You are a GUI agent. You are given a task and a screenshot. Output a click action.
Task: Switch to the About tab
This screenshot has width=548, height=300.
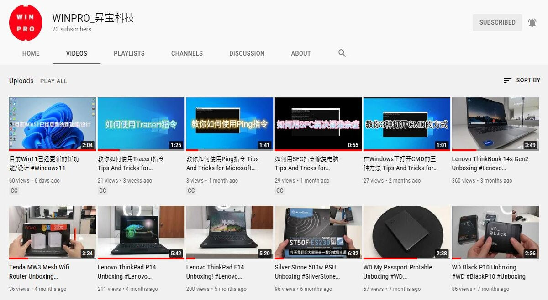pos(300,53)
